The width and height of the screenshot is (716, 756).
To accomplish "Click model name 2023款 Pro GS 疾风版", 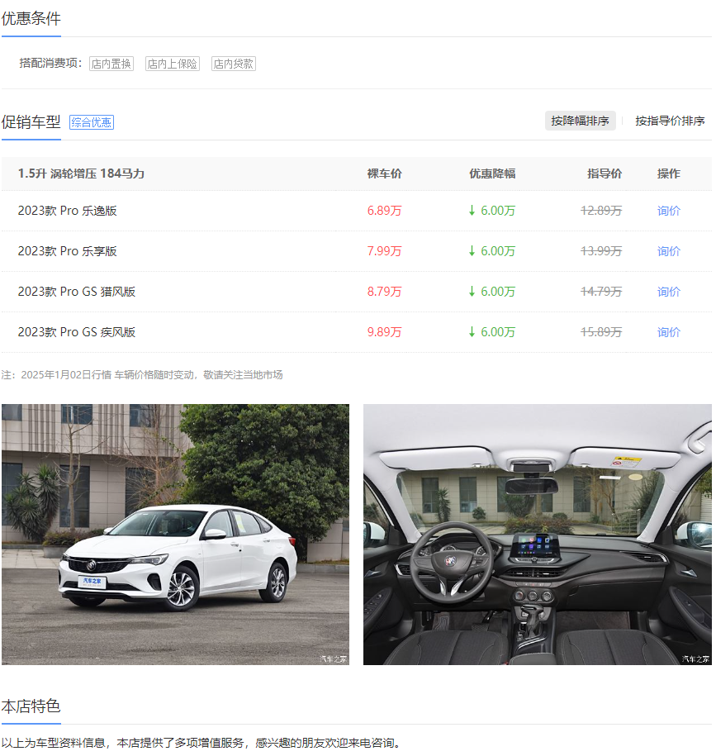I will click(x=77, y=332).
